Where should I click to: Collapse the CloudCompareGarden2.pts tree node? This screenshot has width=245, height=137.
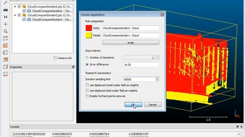(15, 15)
